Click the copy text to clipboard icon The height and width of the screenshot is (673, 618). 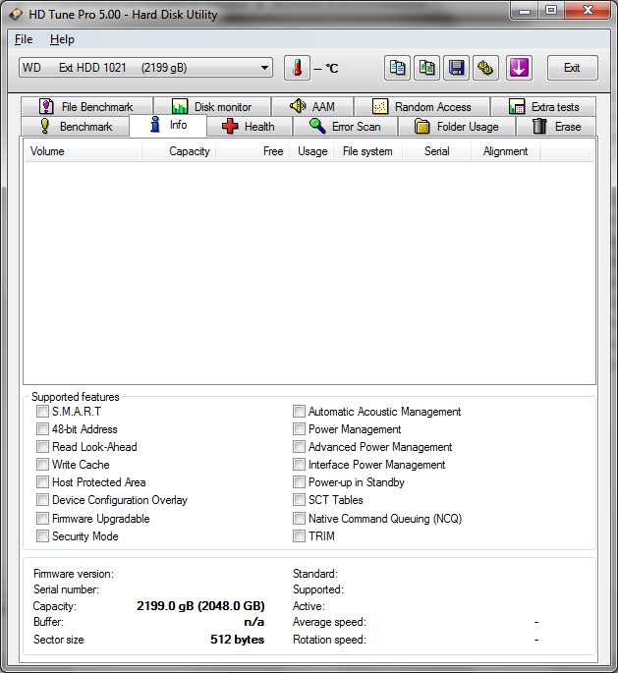pyautogui.click(x=398, y=68)
